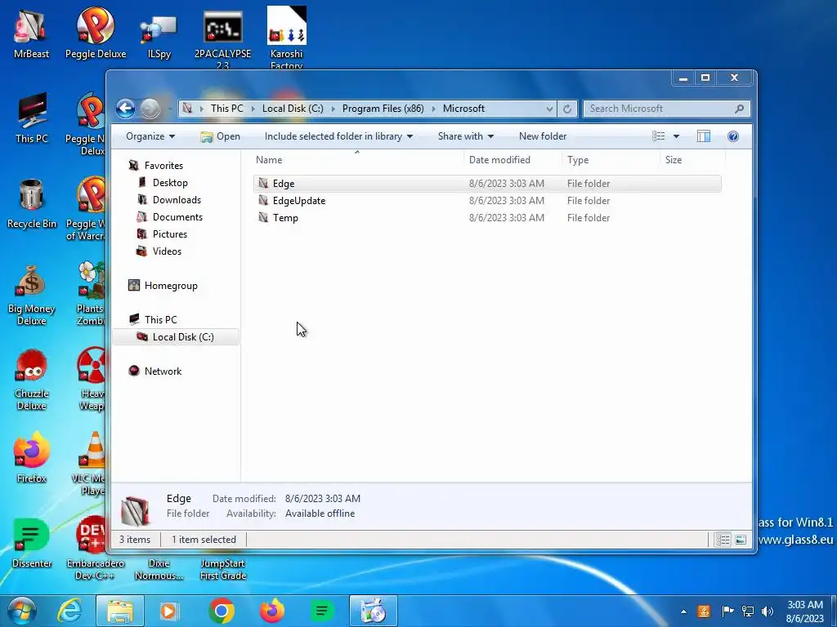The width and height of the screenshot is (837, 627).
Task: Click the Open toolbar button
Action: 220,136
